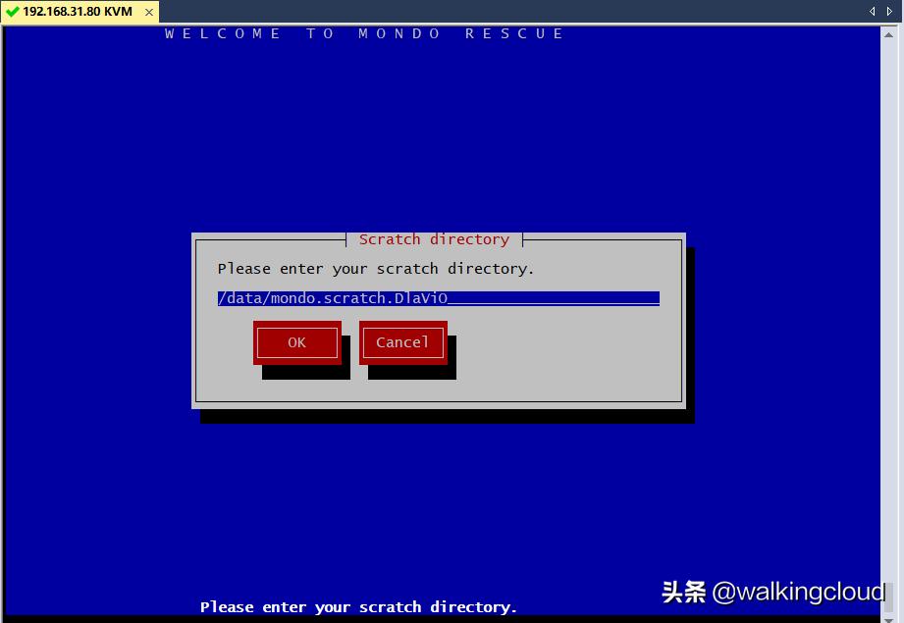This screenshot has width=904, height=623.
Task: Select the OK button in the dialog
Action: (x=296, y=342)
